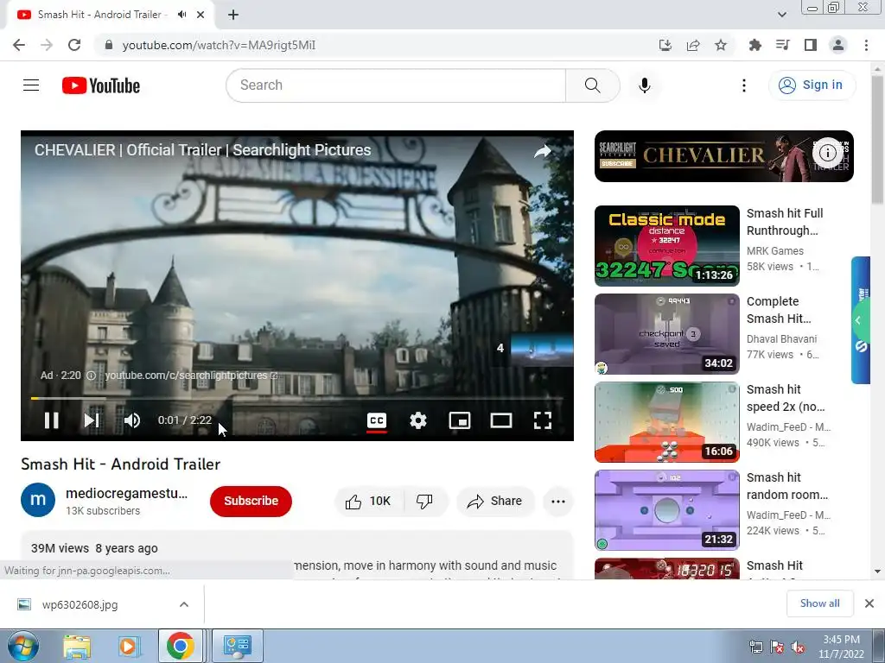This screenshot has width=885, height=663.
Task: Go to YouTube home via logo
Action: 101,85
